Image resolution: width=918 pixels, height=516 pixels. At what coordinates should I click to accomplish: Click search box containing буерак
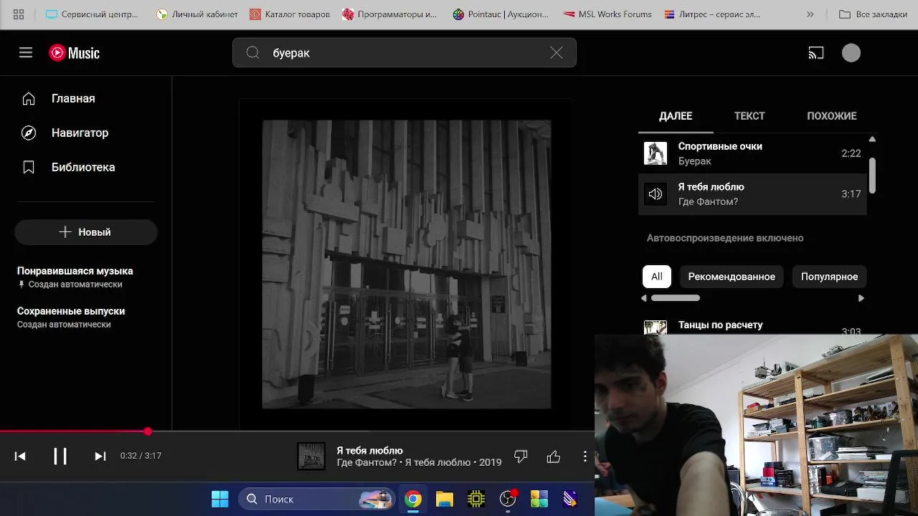(404, 53)
